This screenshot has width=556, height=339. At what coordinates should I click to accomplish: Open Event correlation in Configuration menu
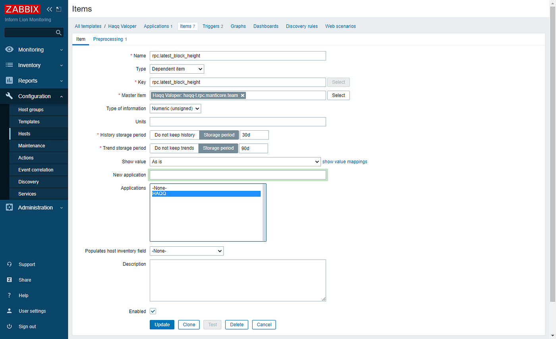pyautogui.click(x=39, y=170)
